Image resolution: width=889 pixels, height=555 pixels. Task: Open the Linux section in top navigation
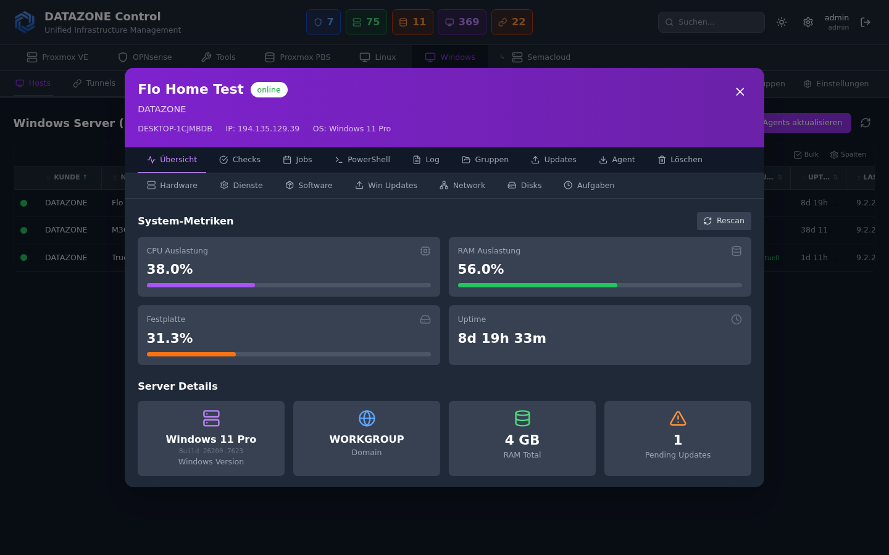point(377,57)
